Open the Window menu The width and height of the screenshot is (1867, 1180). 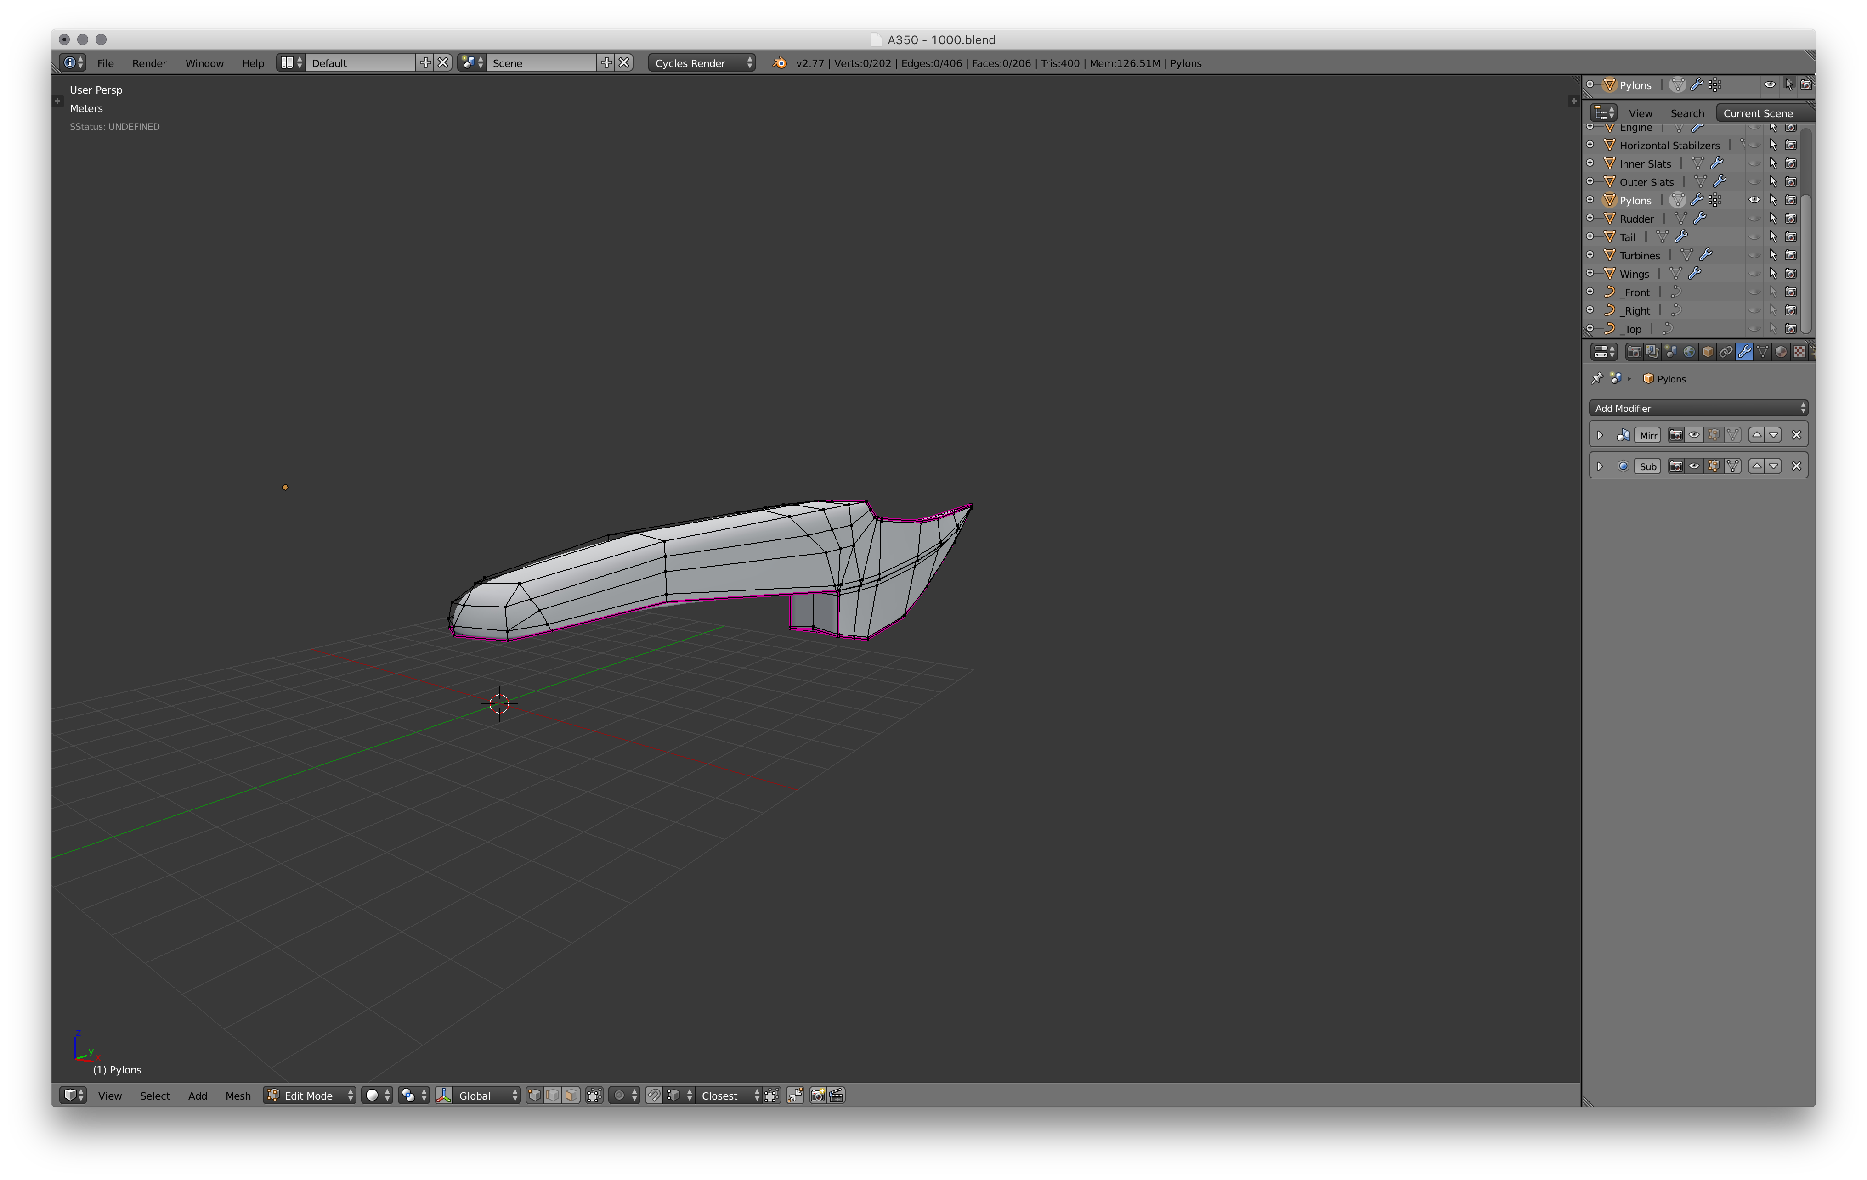click(x=204, y=63)
